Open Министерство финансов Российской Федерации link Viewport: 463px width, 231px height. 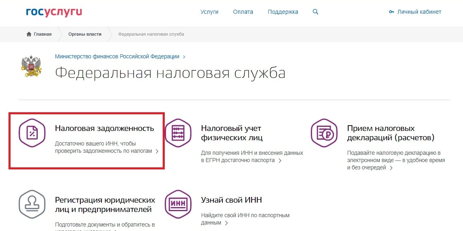click(x=117, y=56)
